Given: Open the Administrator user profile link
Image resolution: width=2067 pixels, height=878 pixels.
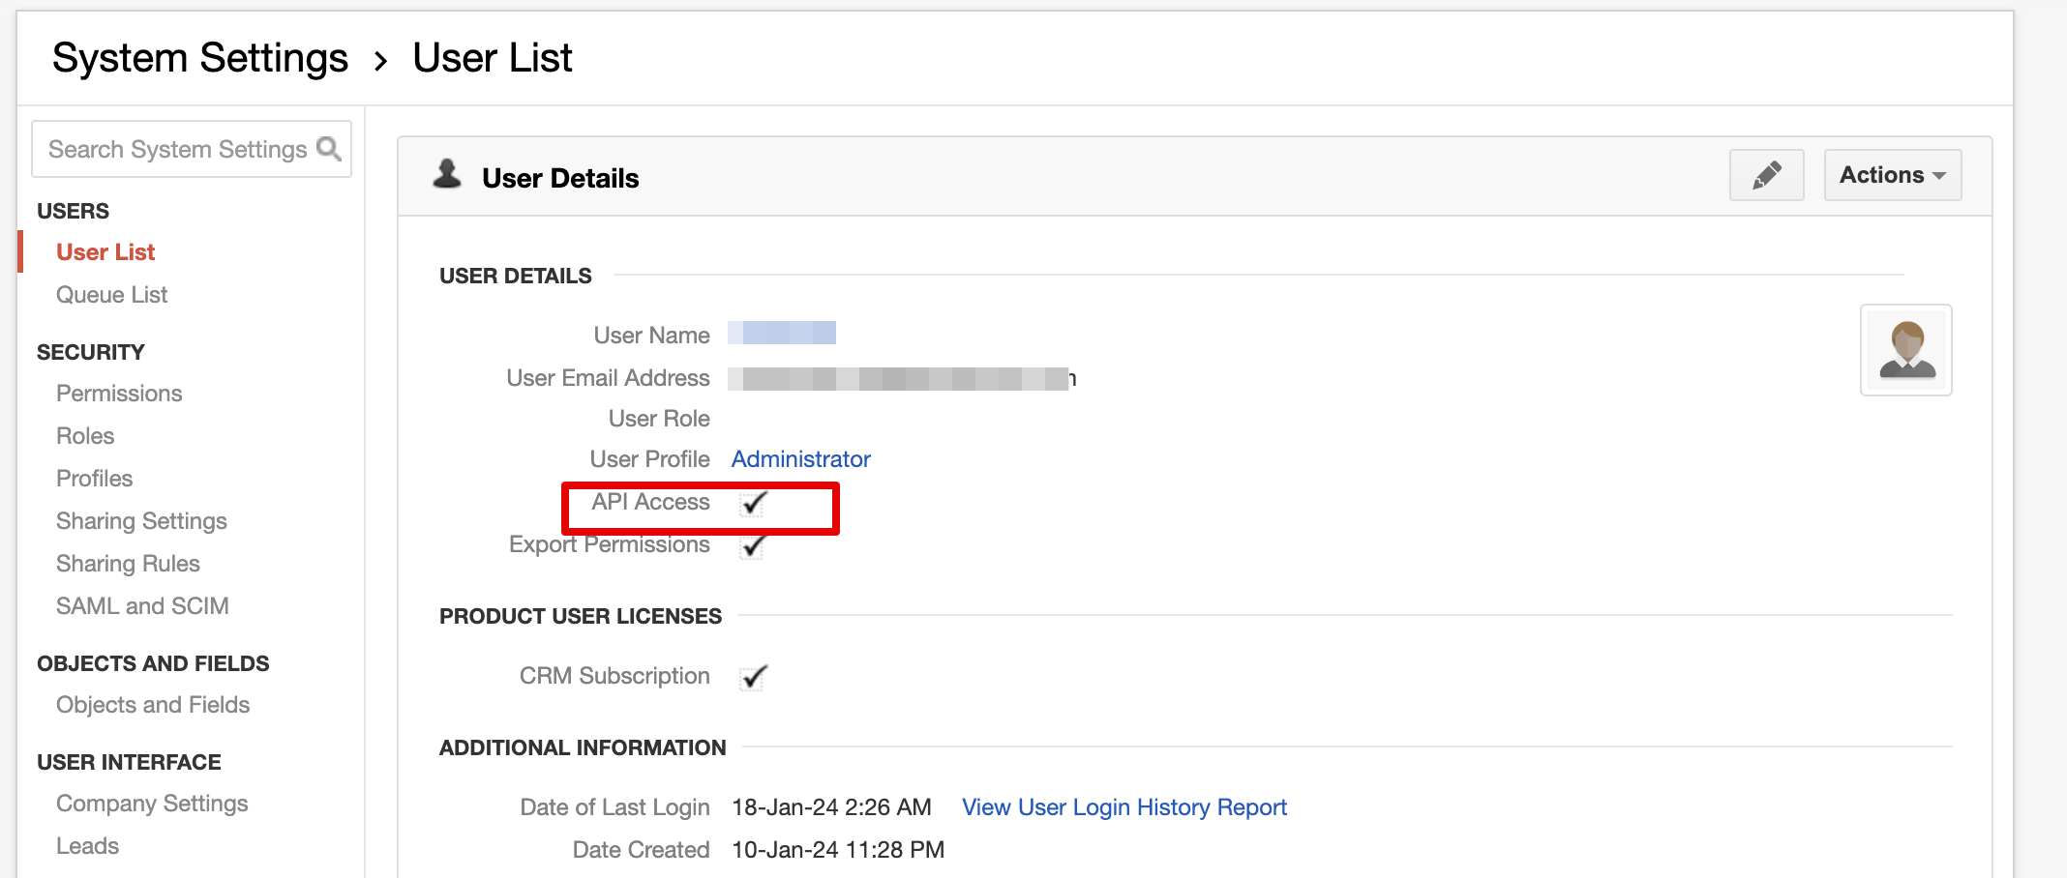Looking at the screenshot, I should [800, 459].
